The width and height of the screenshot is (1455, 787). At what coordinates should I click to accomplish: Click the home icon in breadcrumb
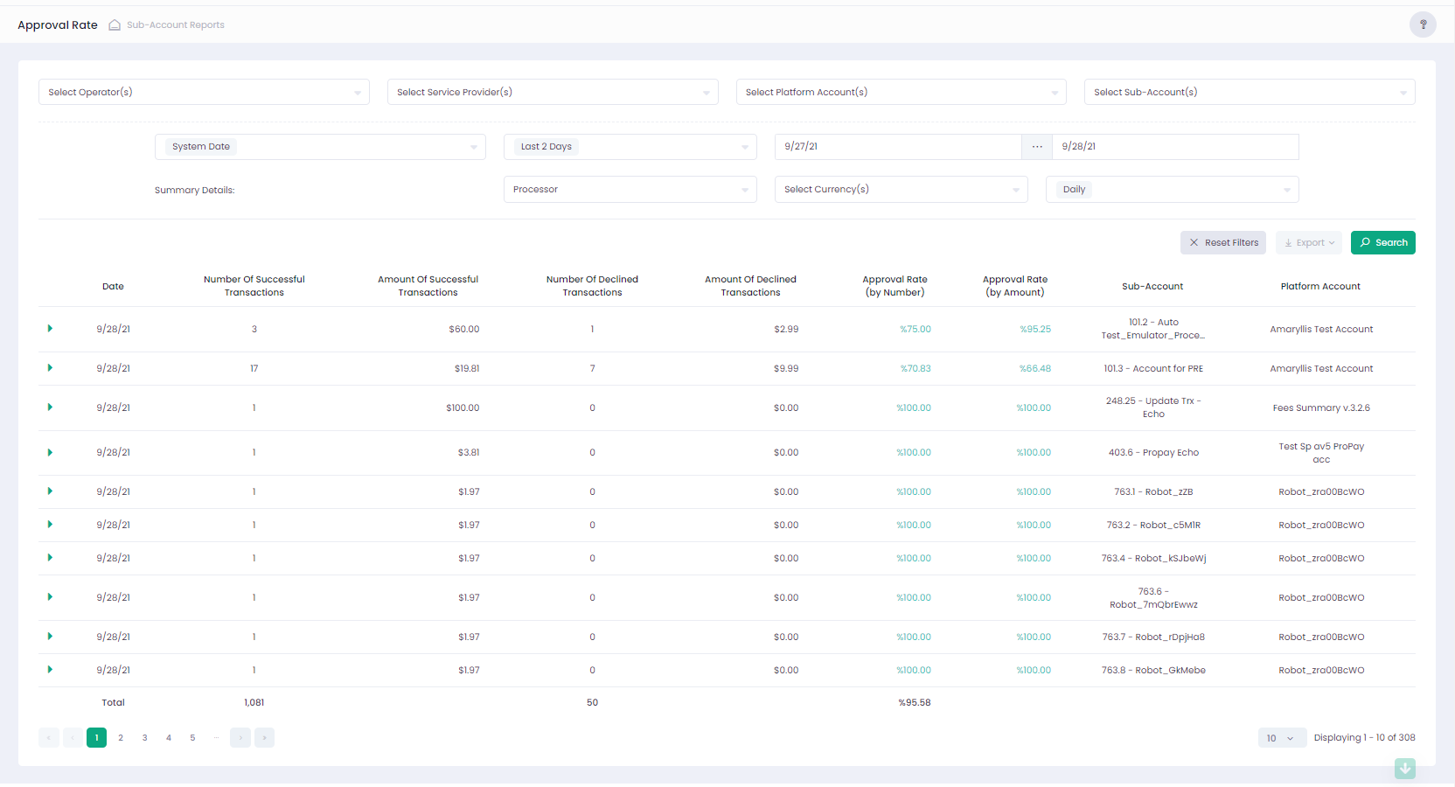tap(115, 25)
